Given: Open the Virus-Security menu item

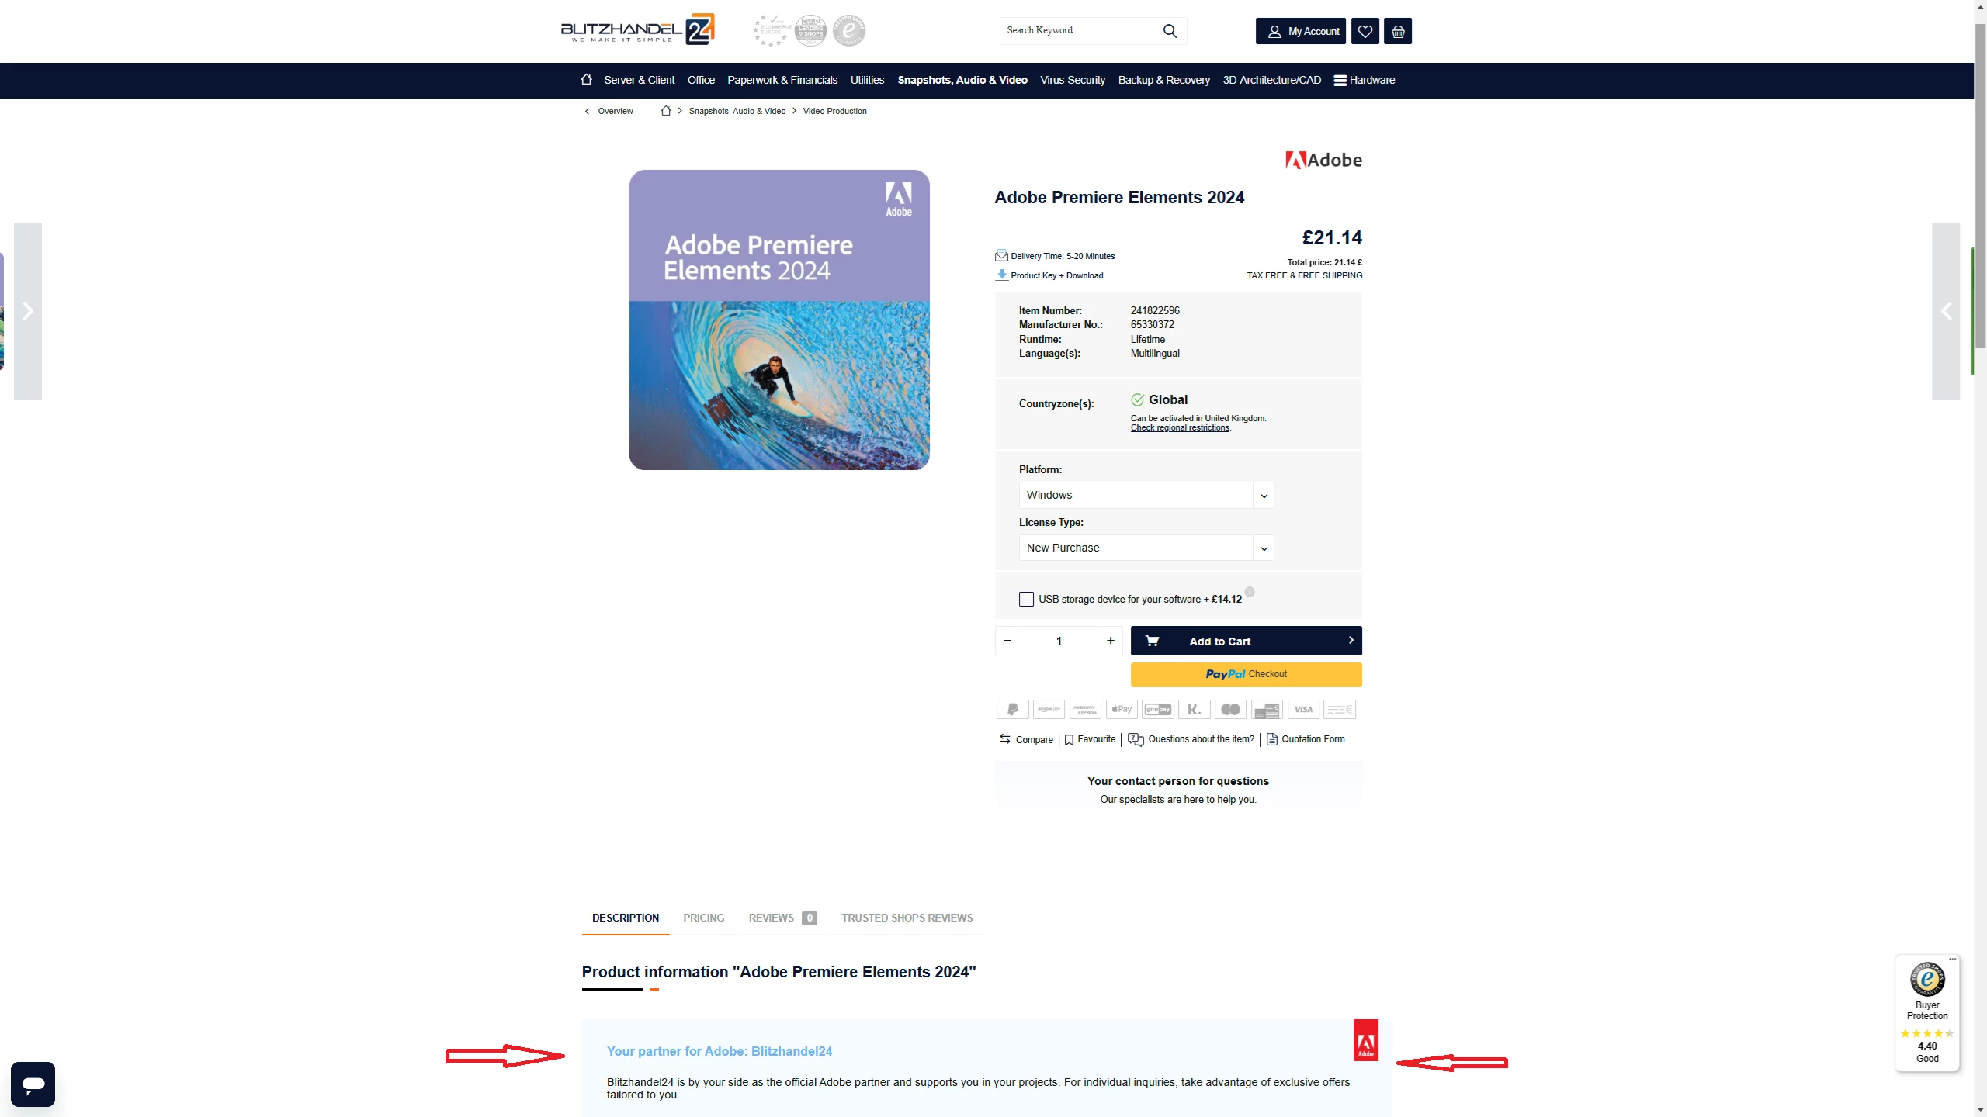Looking at the screenshot, I should (1073, 80).
